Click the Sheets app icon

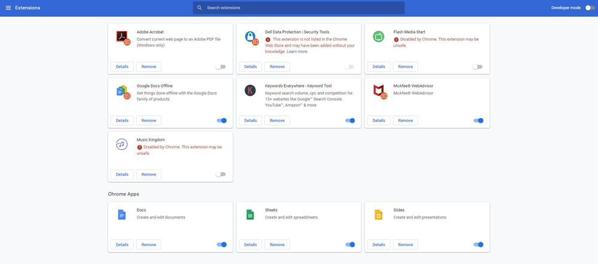pos(250,215)
